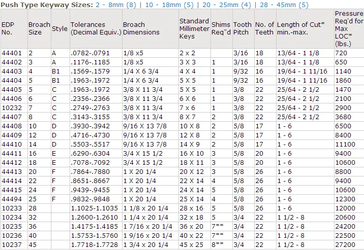The width and height of the screenshot is (364, 250).
Task: Click the 45 x 25 millimeter key cell
Action: [191, 244]
